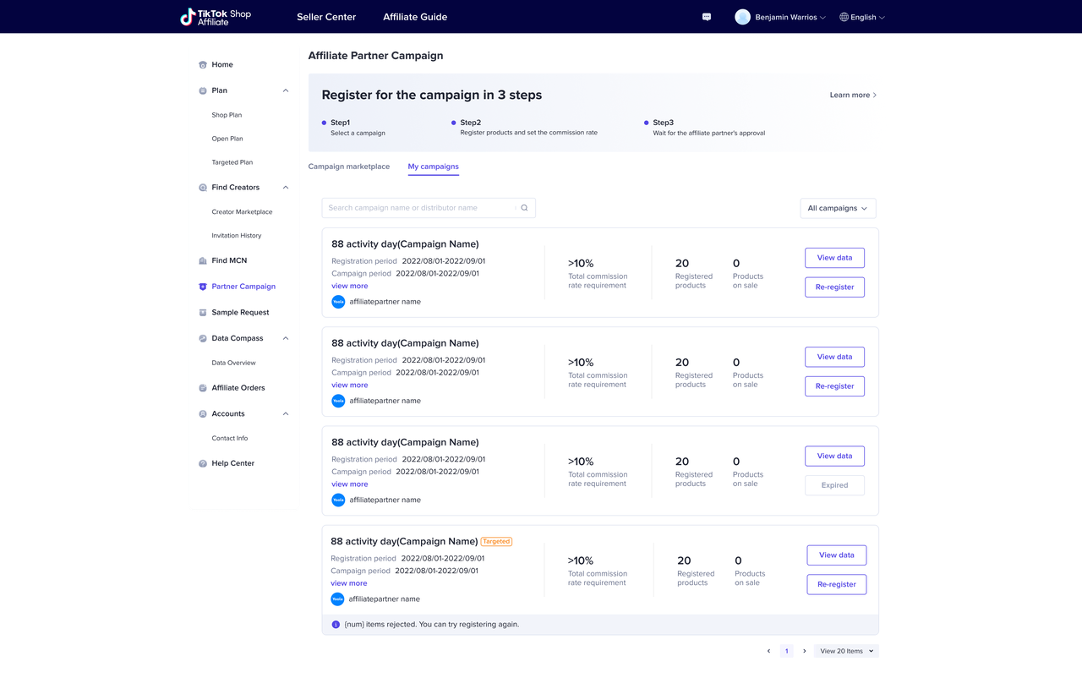The height and width of the screenshot is (678, 1082).
Task: Open Affiliate Guide in top navigation
Action: tap(415, 17)
